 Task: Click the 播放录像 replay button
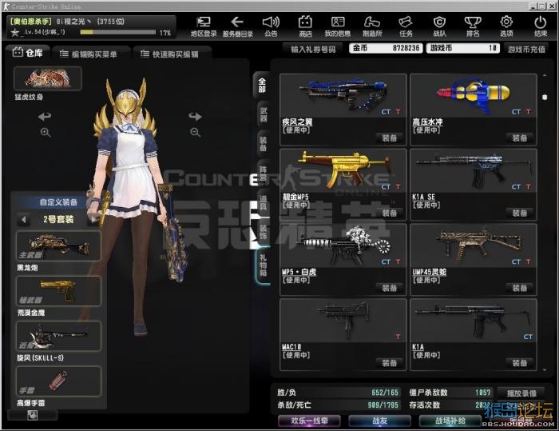pos(521,393)
